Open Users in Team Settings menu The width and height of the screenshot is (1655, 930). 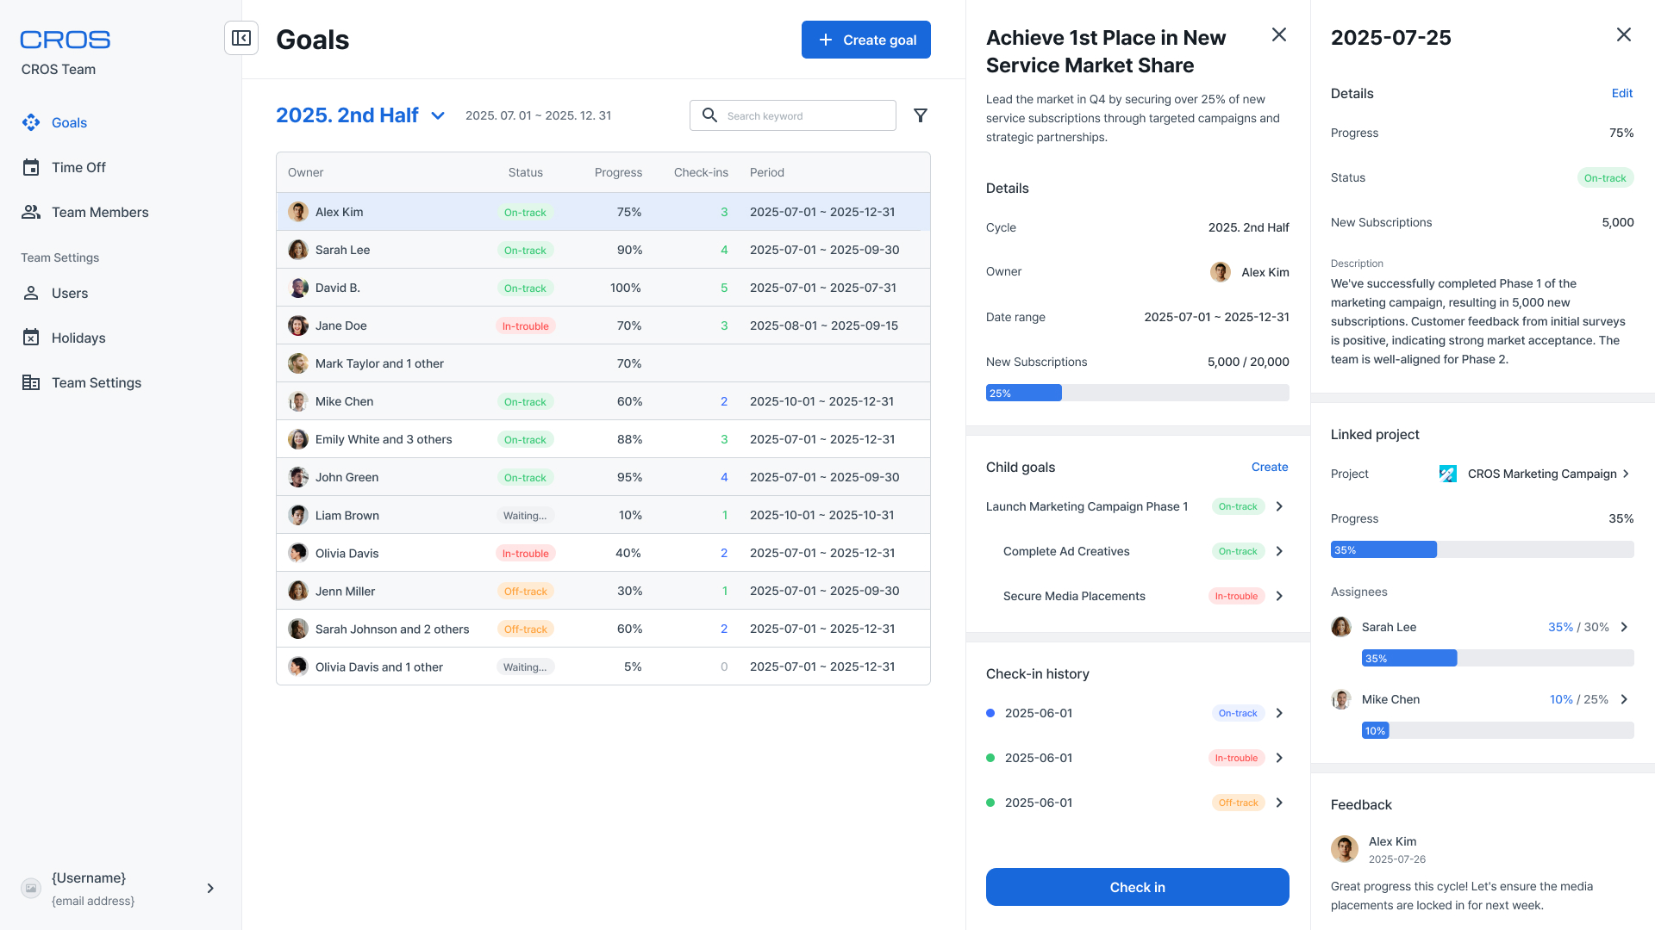click(69, 293)
